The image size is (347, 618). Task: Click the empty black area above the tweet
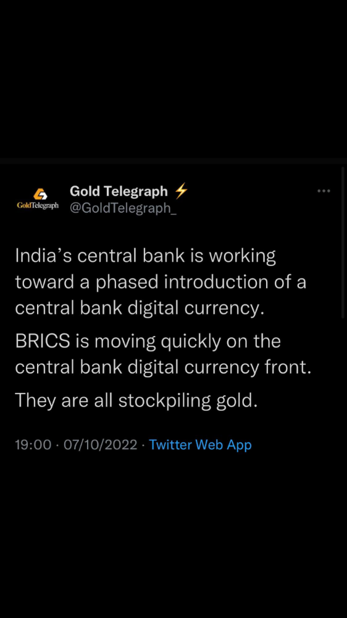click(173, 79)
